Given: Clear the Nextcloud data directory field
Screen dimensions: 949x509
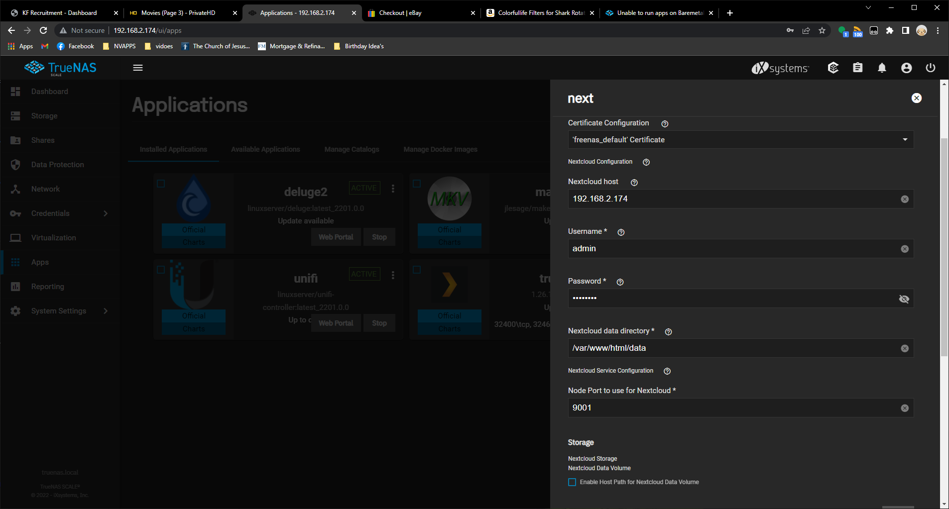Looking at the screenshot, I should click(905, 348).
